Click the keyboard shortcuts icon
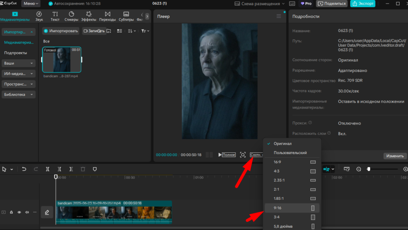Image resolution: width=408 pixels, height=230 pixels. (x=292, y=4)
